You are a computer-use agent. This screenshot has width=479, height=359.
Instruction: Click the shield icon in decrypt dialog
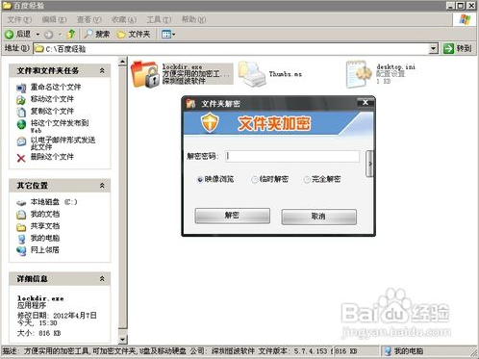coord(210,123)
